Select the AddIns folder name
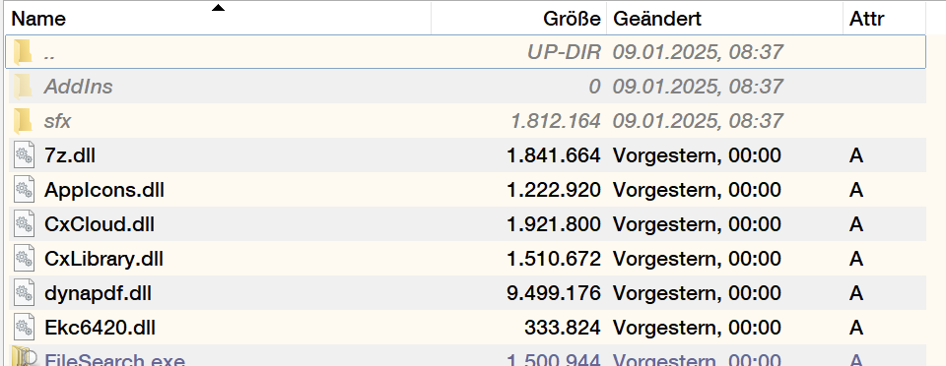Image resolution: width=946 pixels, height=366 pixels. click(79, 87)
